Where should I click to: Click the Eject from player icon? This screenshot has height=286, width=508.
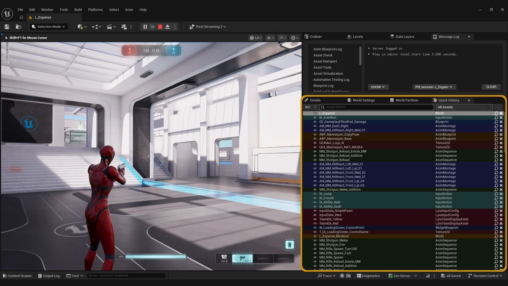point(167,27)
